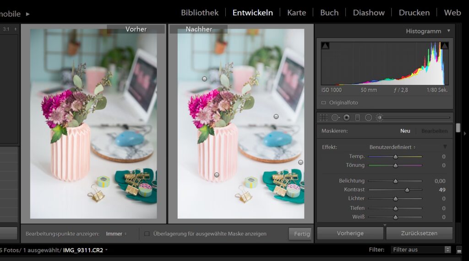This screenshot has height=261, width=469.
Task: Click the Vorherige button
Action: [350, 233]
